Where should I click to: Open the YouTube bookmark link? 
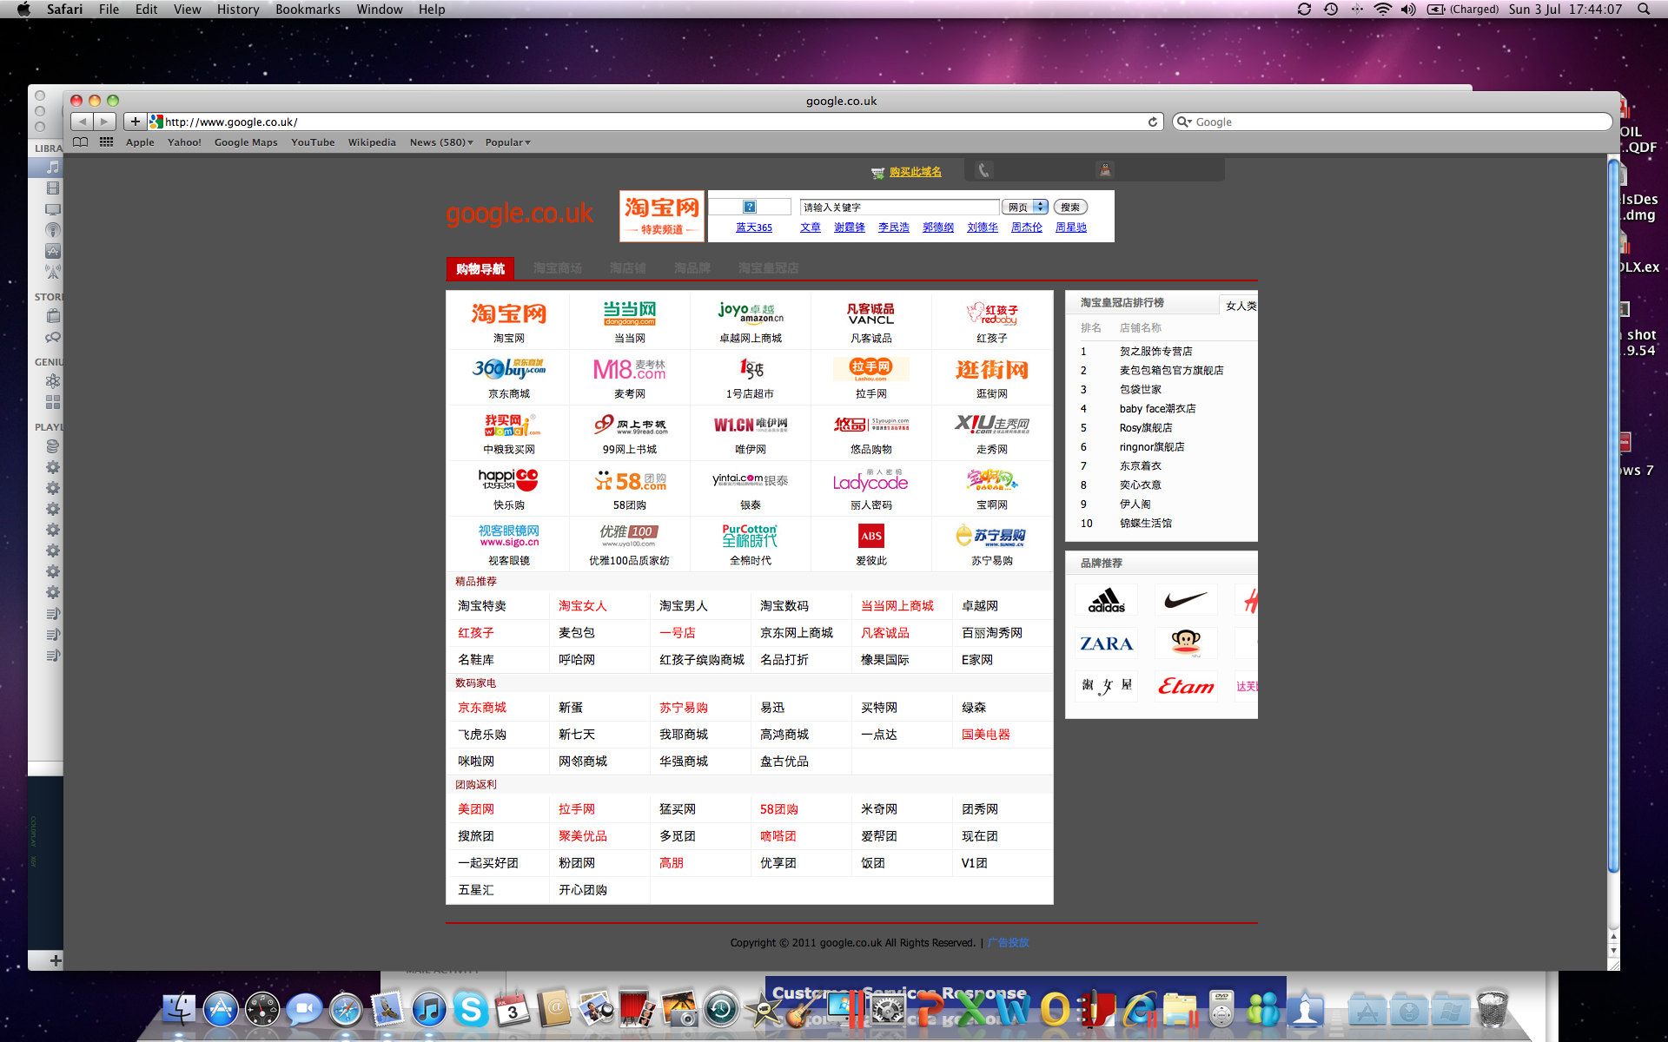(313, 142)
